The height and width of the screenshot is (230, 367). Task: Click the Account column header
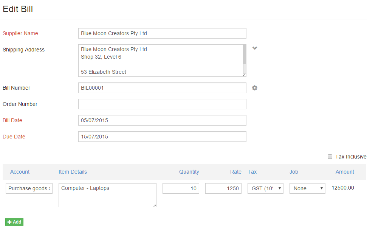pyautogui.click(x=20, y=172)
